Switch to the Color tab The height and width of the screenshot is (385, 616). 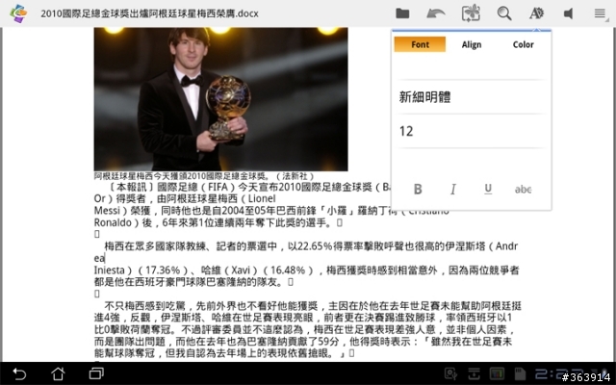(524, 44)
